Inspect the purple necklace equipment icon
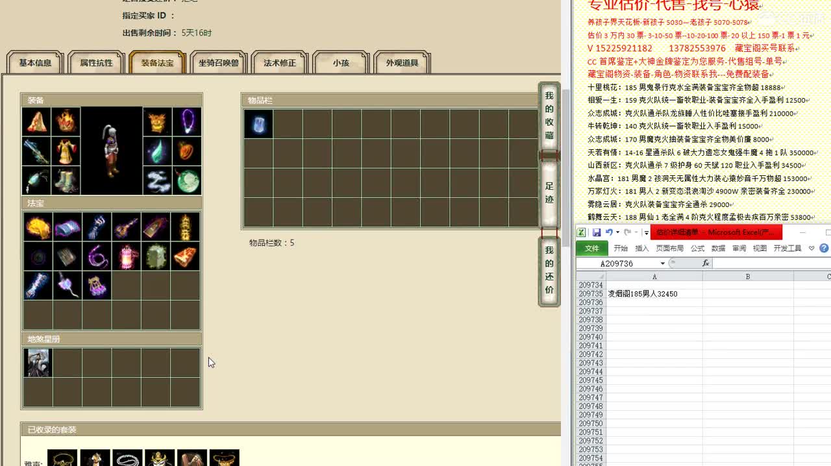The height and width of the screenshot is (466, 831). tap(187, 121)
